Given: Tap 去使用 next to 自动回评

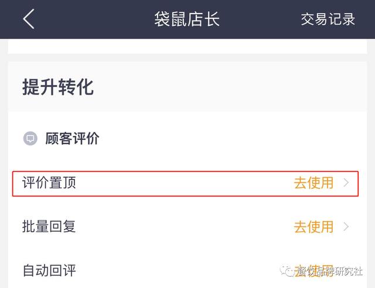Looking at the screenshot, I should tap(313, 271).
